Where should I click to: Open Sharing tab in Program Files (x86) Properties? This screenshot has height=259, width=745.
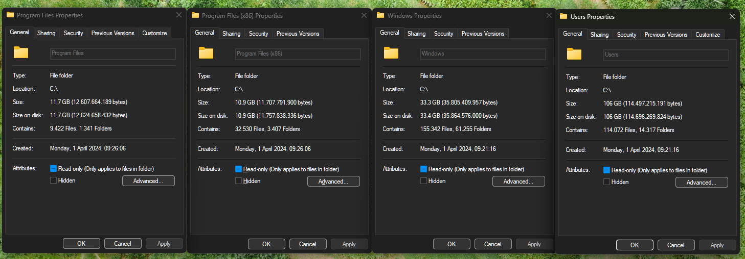point(231,34)
